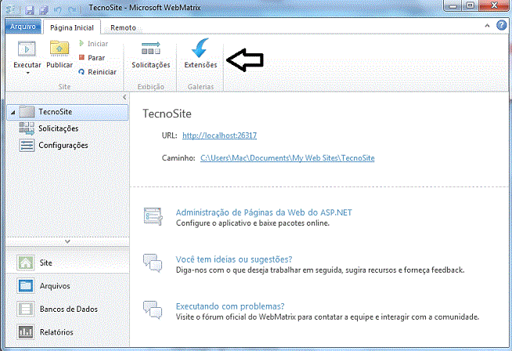Open the Caminho folder path link

pyautogui.click(x=287, y=157)
